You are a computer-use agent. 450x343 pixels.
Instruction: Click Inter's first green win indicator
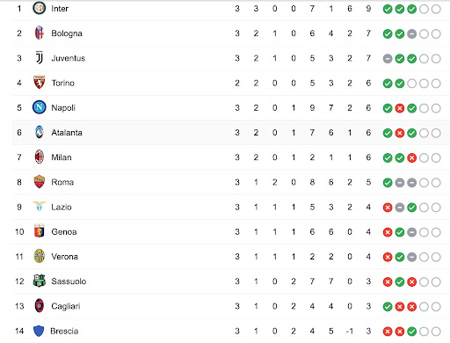388,9
